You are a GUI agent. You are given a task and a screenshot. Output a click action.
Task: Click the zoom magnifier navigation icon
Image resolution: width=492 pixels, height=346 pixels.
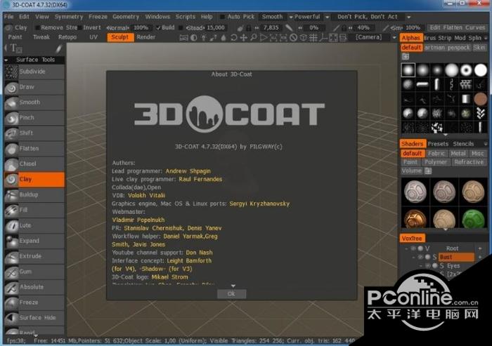pos(254,38)
